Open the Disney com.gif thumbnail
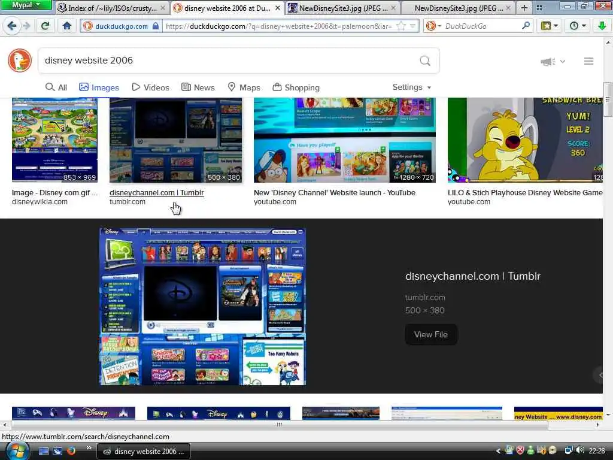 (x=54, y=140)
